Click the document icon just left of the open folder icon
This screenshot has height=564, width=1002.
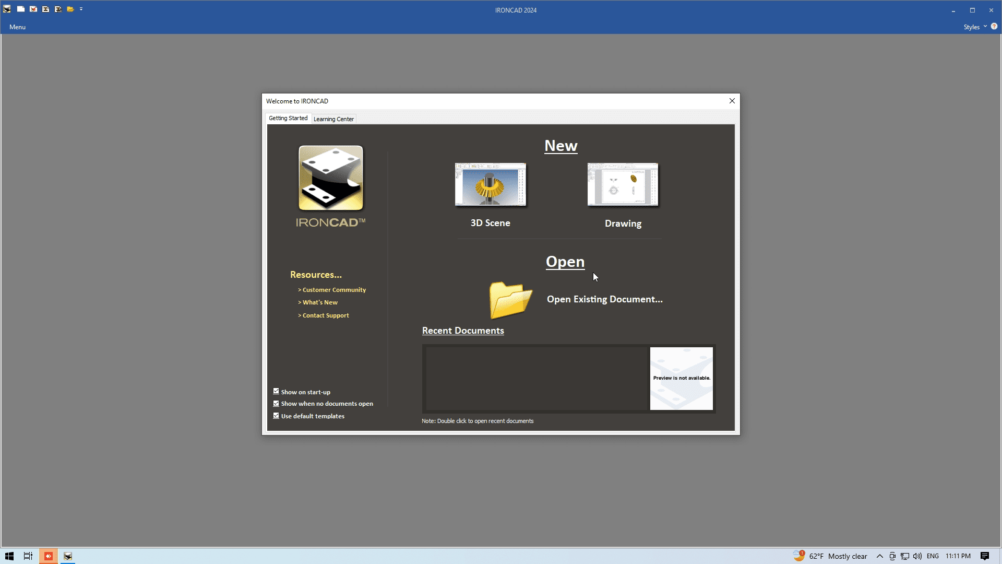tap(58, 9)
